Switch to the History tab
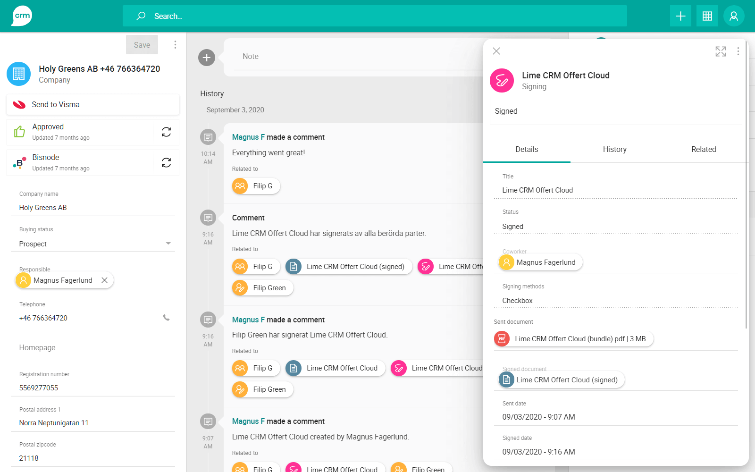 [615, 149]
